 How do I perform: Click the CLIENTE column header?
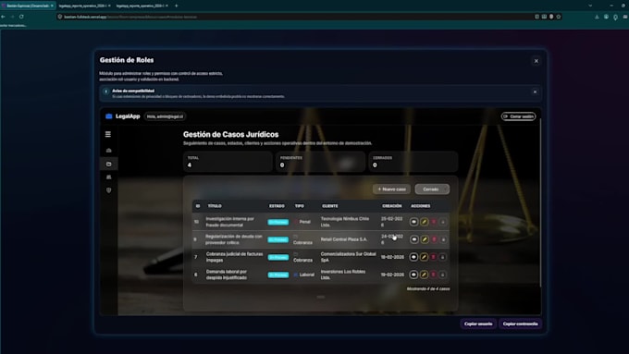pos(329,206)
